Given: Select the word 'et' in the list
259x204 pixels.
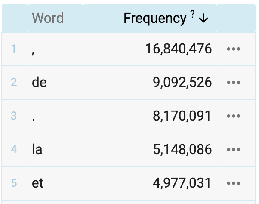Looking at the screenshot, I should click(38, 183).
